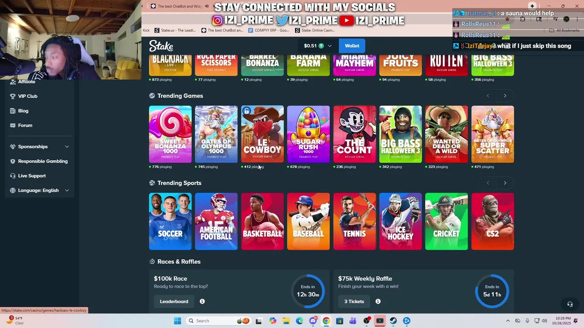
Task: Open the support headset chat widget
Action: click(570, 304)
